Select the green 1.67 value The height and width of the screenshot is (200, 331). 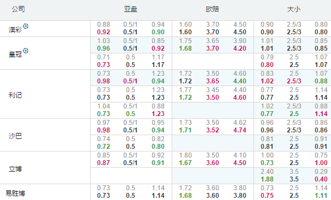click(185, 163)
